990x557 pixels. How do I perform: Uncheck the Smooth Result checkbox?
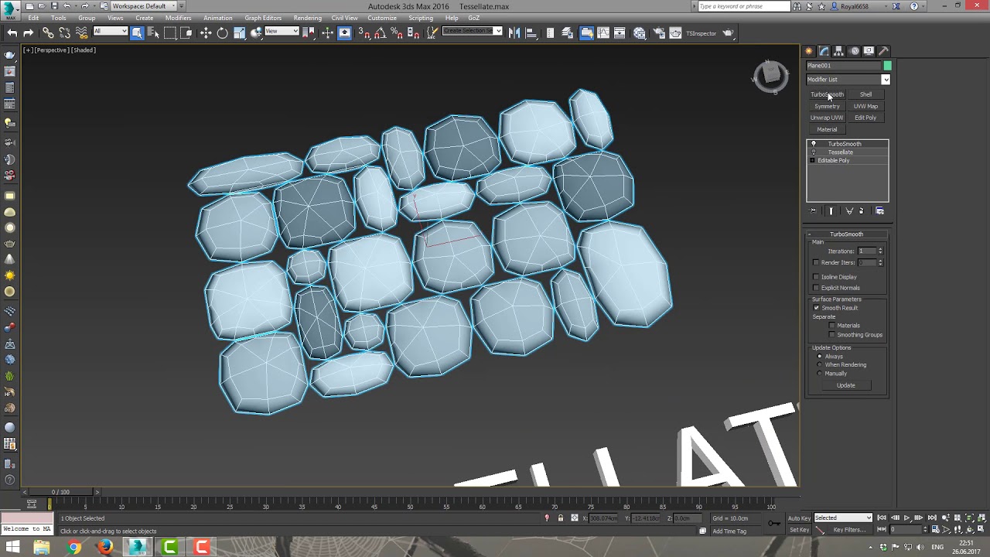coord(816,308)
